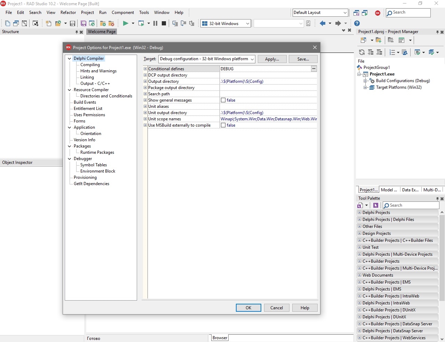Viewport: 445px width, 342px height.
Task: Open the File menu
Action: (x=9, y=13)
